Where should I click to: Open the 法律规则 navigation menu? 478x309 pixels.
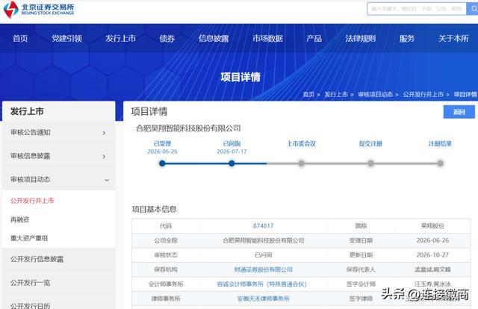pos(360,38)
